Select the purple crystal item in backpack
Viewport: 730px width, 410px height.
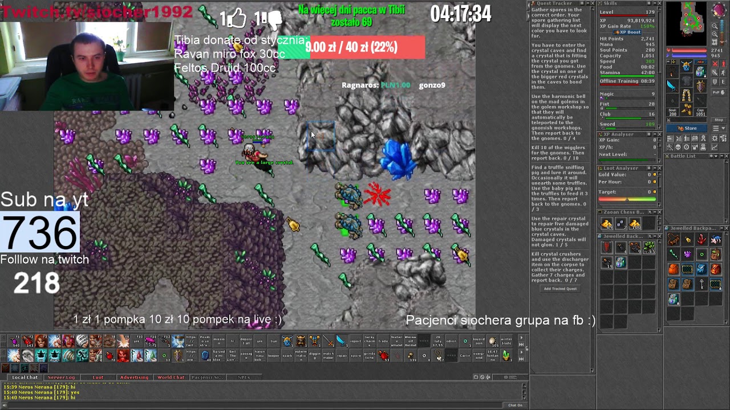pyautogui.click(x=688, y=254)
